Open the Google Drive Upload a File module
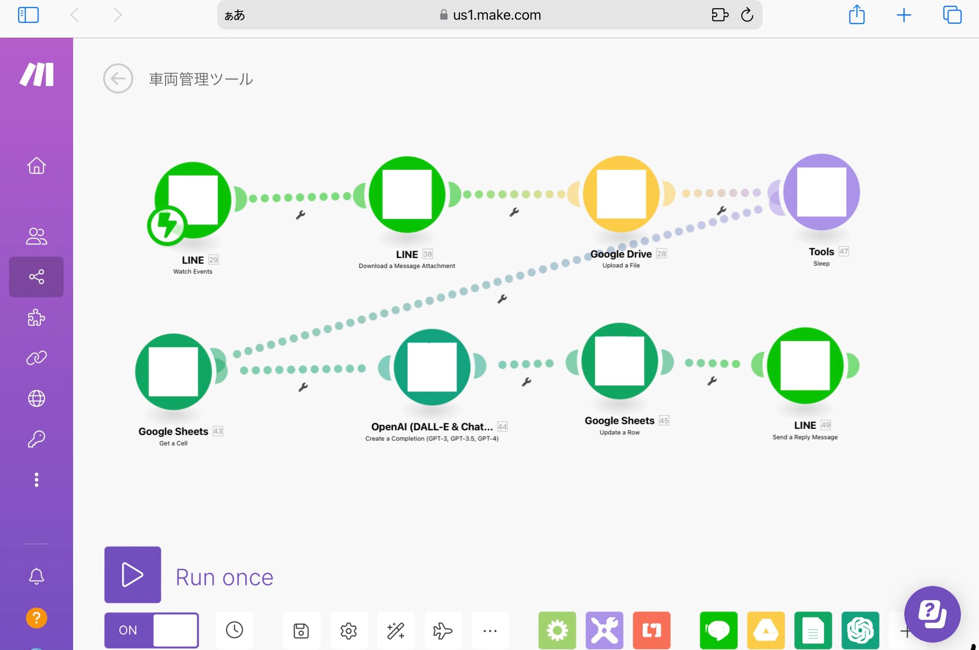 tap(621, 194)
